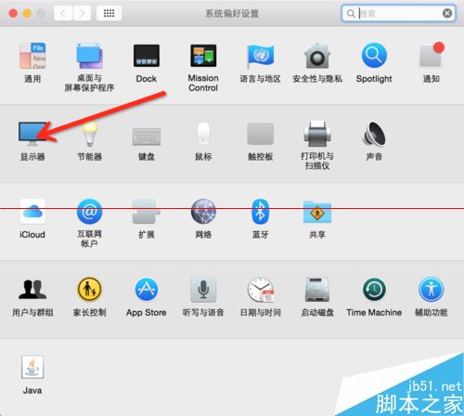Viewport: 464px width, 416px height.
Task: Show all preferences grid button
Action: click(109, 13)
